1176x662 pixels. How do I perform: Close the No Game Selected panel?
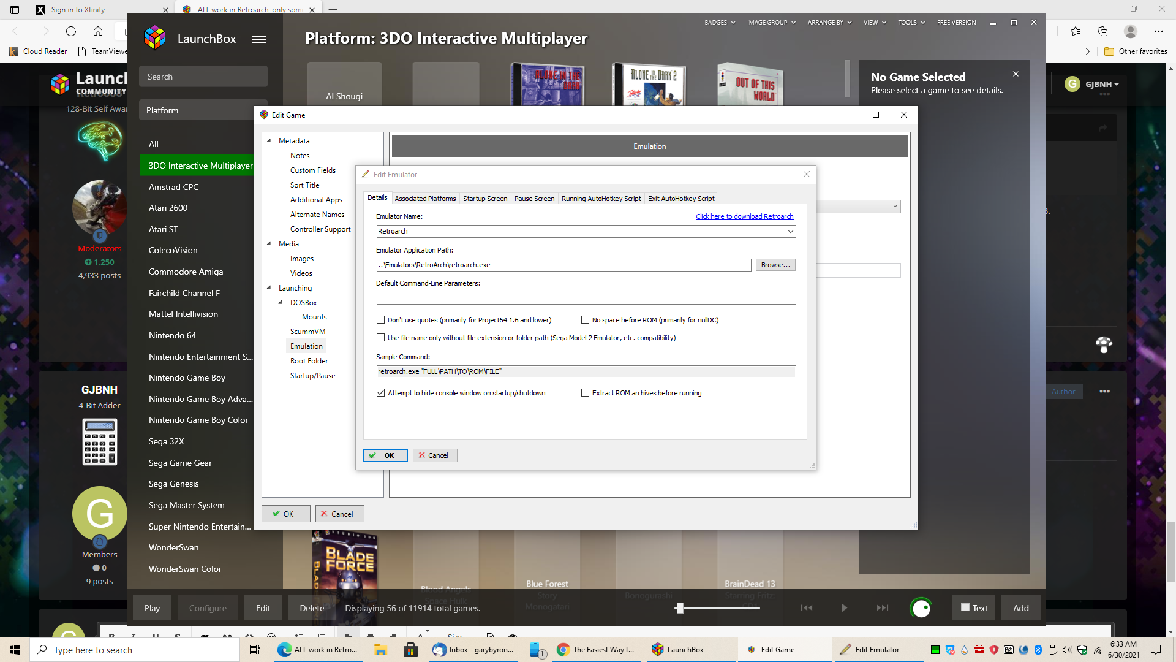[x=1016, y=74]
